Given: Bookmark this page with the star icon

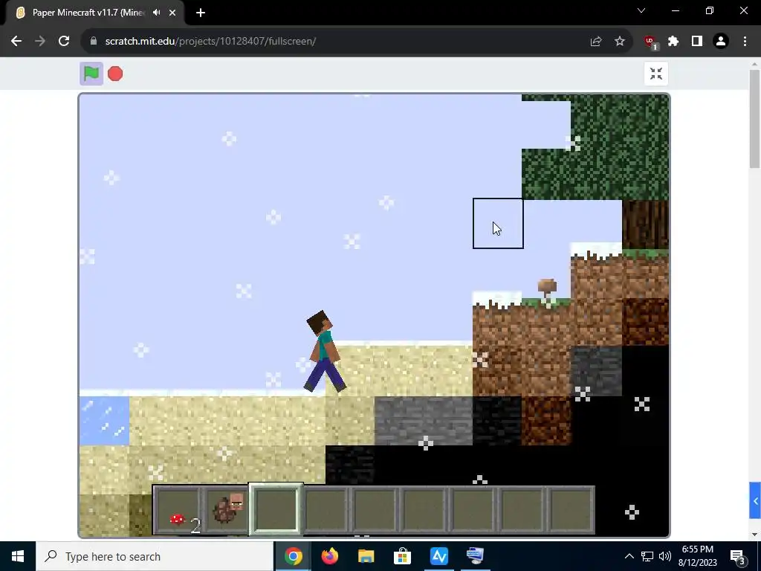Looking at the screenshot, I should coord(620,42).
